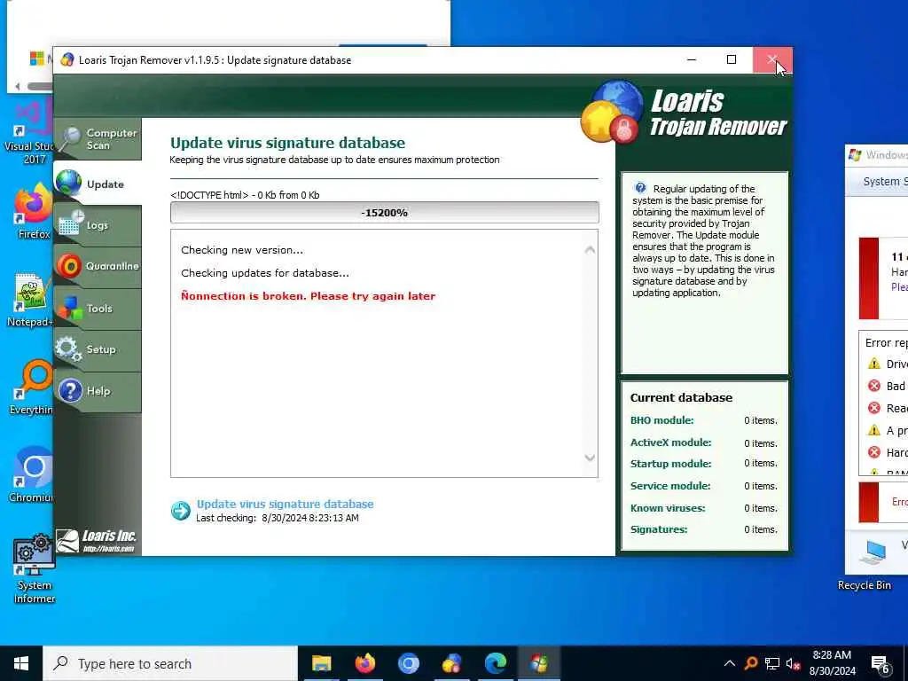Click the 'Known viruses:' label
The image size is (908, 681).
[x=667, y=508]
